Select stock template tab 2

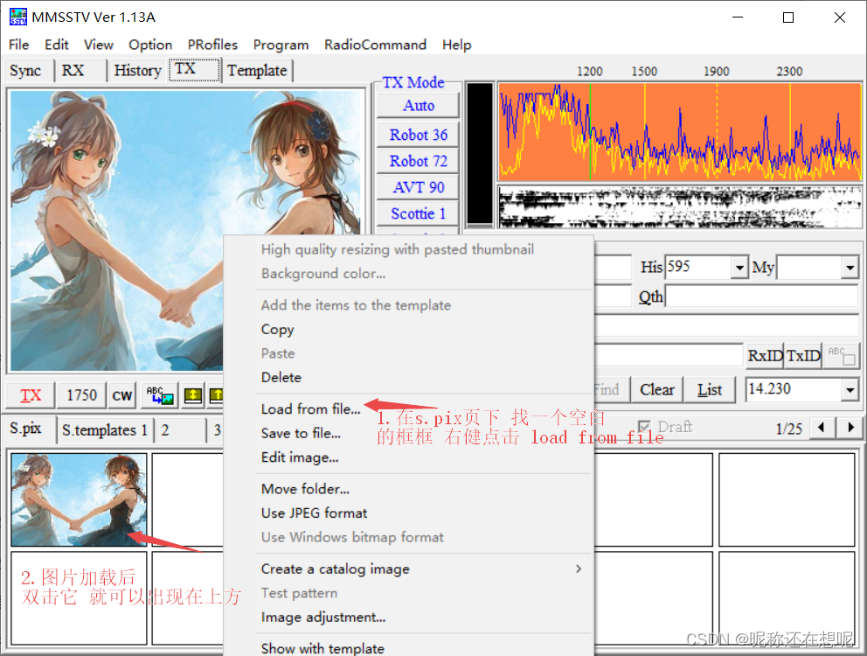tap(178, 429)
